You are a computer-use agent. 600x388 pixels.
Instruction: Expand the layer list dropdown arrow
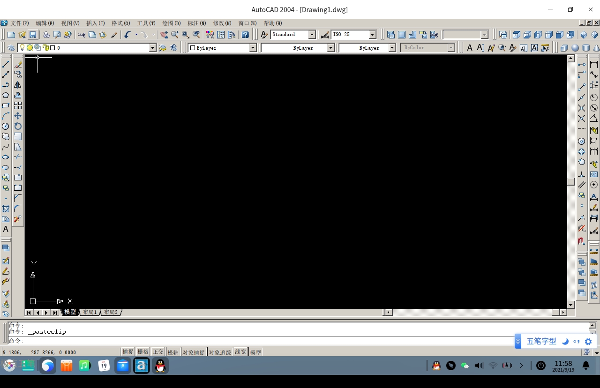[x=152, y=48]
